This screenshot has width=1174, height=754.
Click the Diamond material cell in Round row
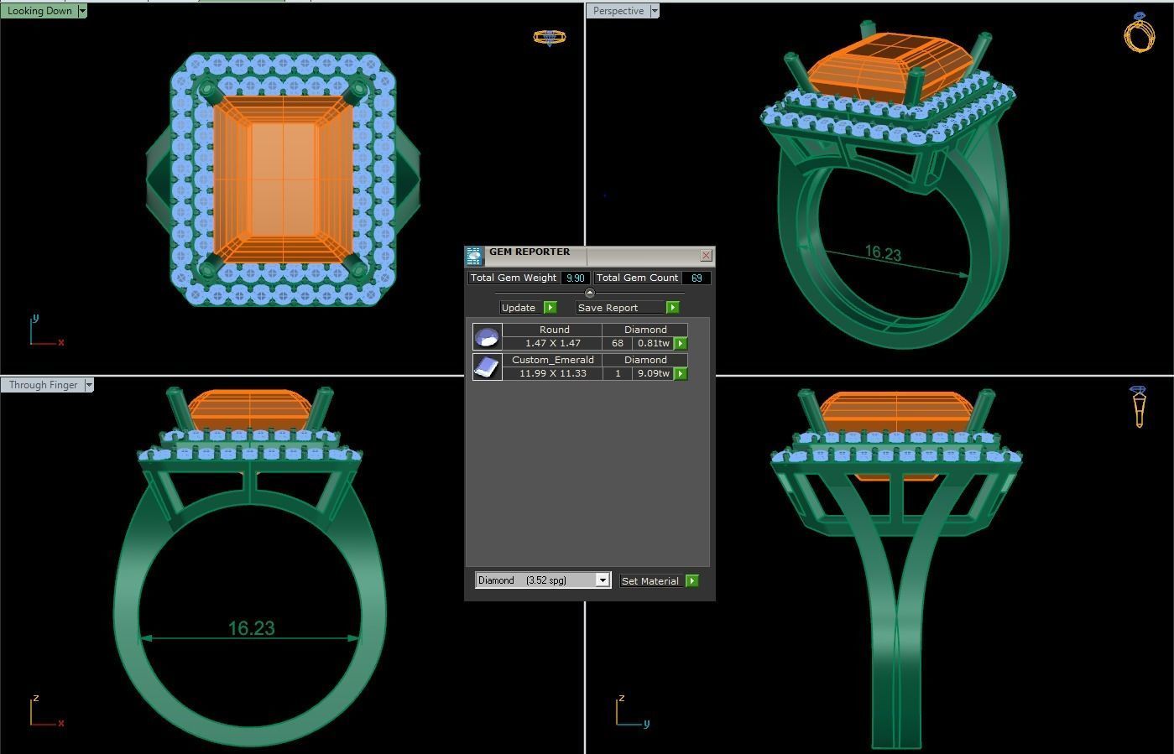pyautogui.click(x=645, y=330)
